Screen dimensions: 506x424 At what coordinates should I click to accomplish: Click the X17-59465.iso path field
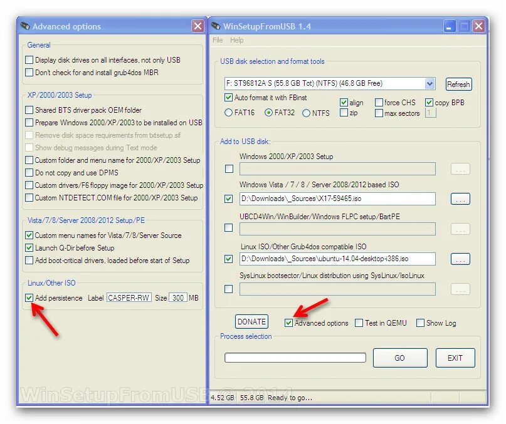(x=337, y=199)
